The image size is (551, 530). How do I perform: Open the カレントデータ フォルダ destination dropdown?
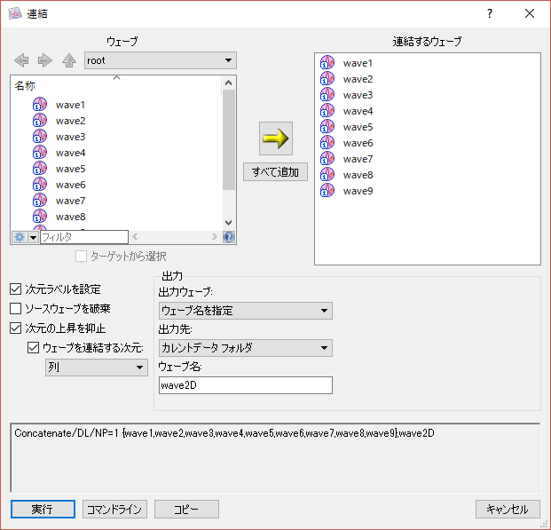[246, 348]
